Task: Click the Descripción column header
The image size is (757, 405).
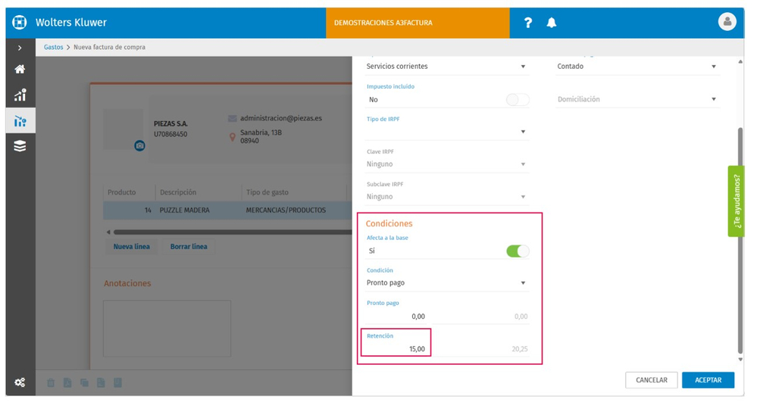Action: click(x=198, y=192)
